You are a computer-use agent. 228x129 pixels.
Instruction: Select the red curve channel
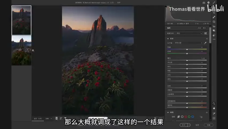[186, 117]
